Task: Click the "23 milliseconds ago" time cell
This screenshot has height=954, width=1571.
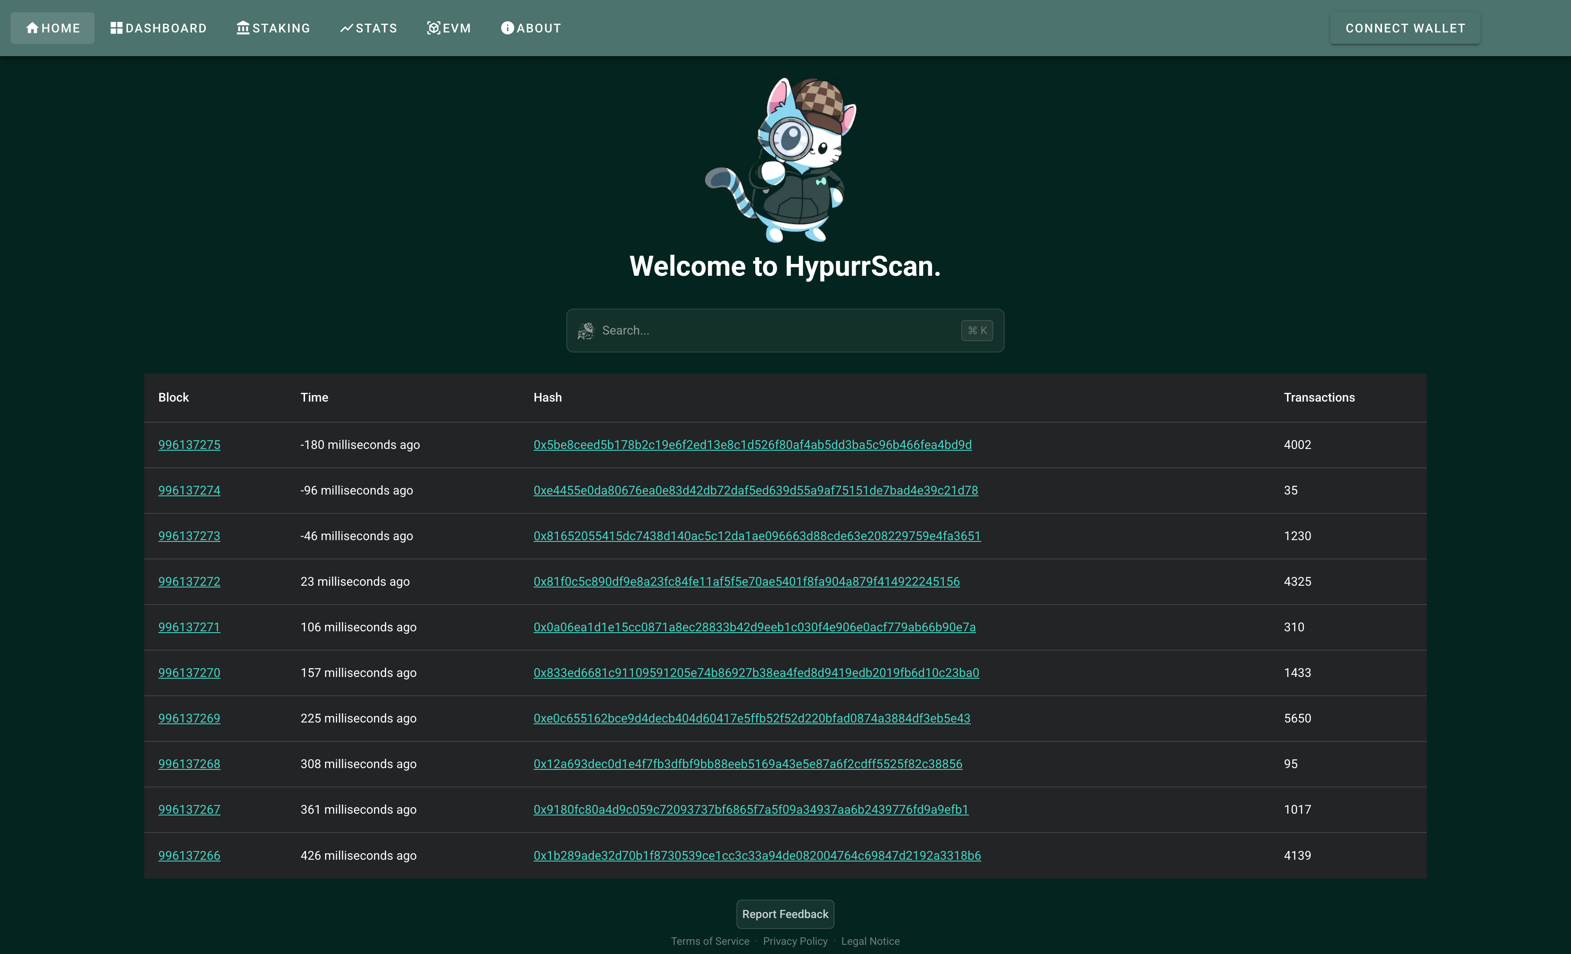Action: (355, 582)
